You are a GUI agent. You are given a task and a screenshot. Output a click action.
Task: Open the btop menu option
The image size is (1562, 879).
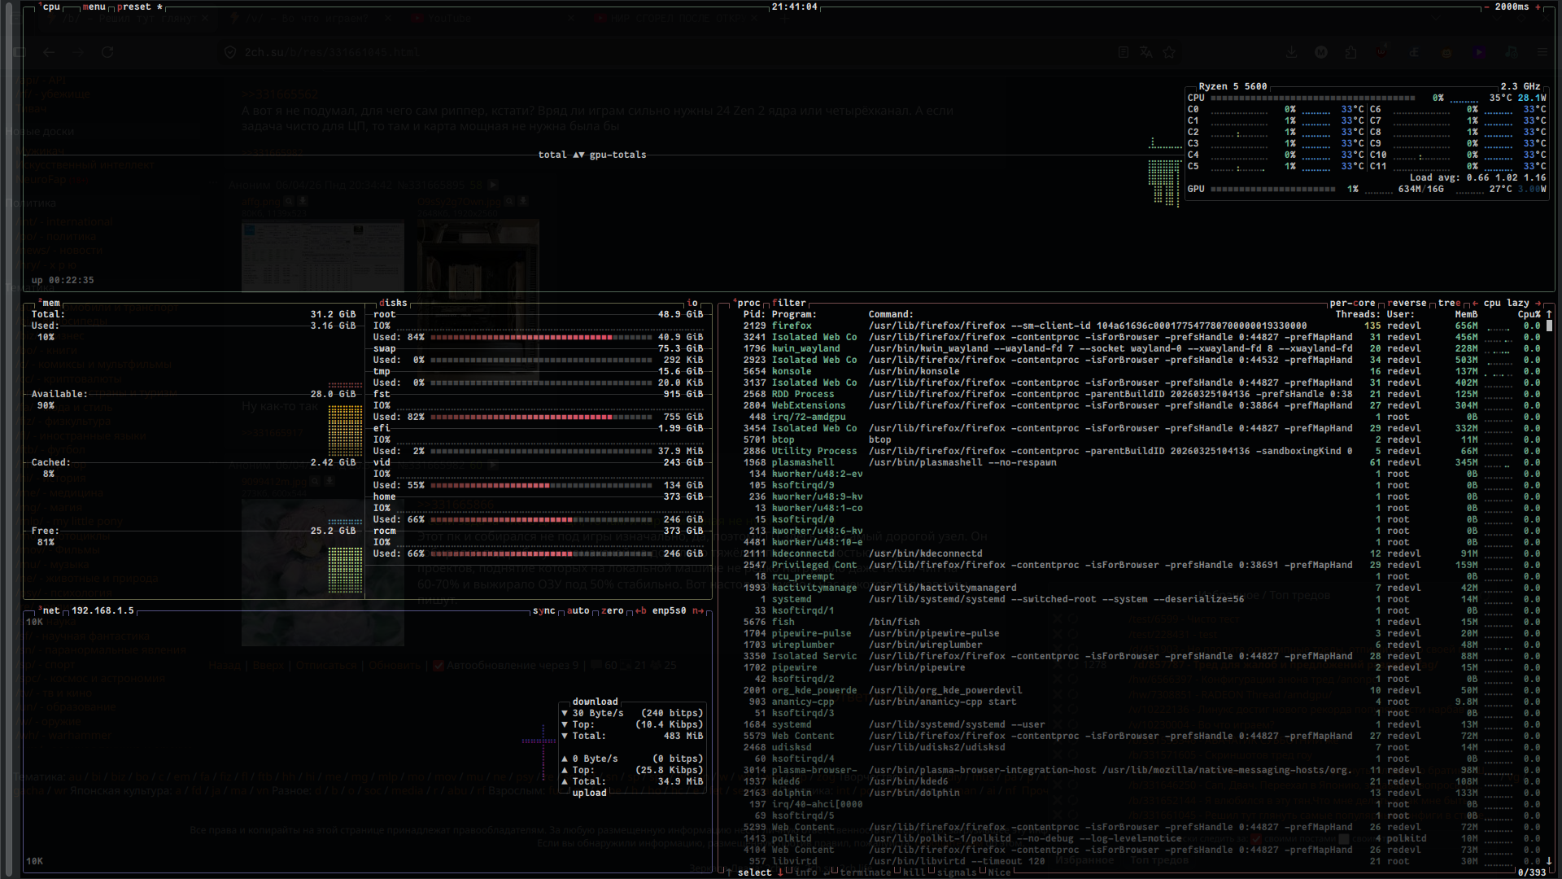95,7
